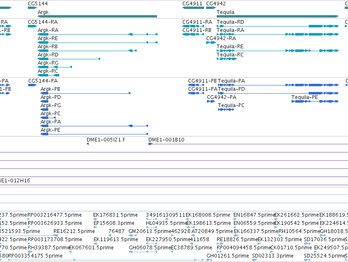Open the Argk-PE protein label
The width and height of the screenshot is (348, 262).
(x=50, y=130)
